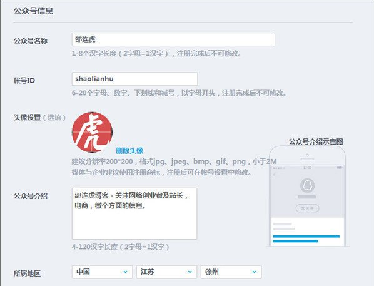This screenshot has width=374, height=286.
Task: Click the penguin avatar in phone preview
Action: tap(307, 185)
